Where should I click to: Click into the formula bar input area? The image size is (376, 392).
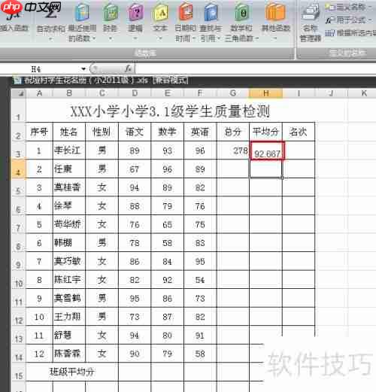(x=255, y=68)
